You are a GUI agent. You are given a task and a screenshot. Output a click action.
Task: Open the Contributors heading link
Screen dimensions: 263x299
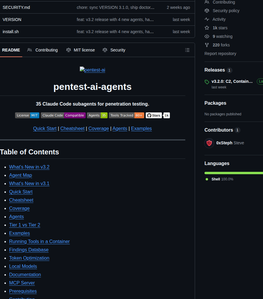[x=219, y=130]
